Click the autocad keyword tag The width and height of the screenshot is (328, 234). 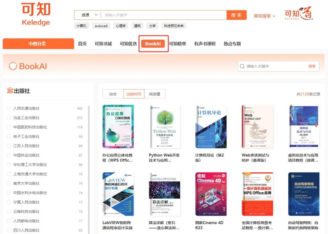point(101,26)
